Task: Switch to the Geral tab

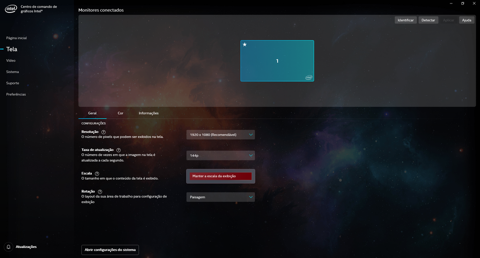Action: point(92,113)
